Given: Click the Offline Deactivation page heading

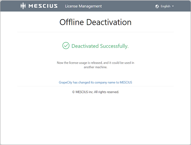Looking at the screenshot, I should (95, 22).
